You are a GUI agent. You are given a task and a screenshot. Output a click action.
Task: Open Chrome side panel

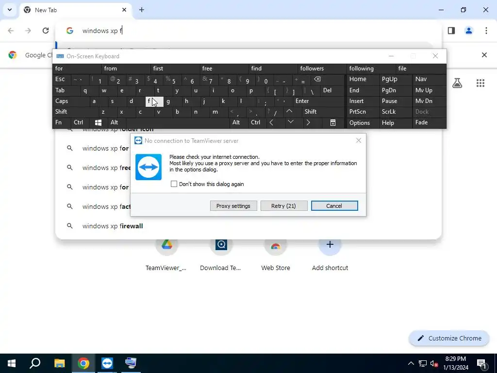tap(451, 31)
